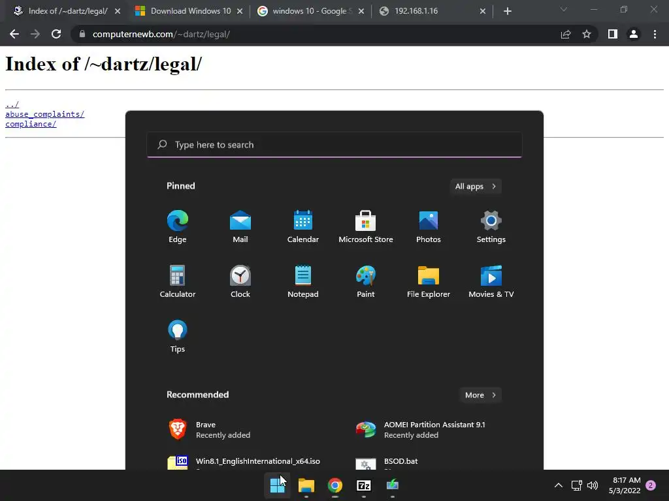This screenshot has width=669, height=501.
Task: Click the address bar URL
Action: click(161, 34)
